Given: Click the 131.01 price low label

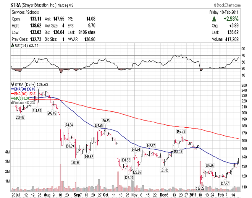Looking at the screenshot, I should coord(164,170).
